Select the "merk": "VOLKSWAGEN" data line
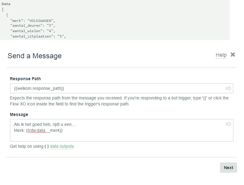Screen dimensions: 244x185 coord(33,20)
